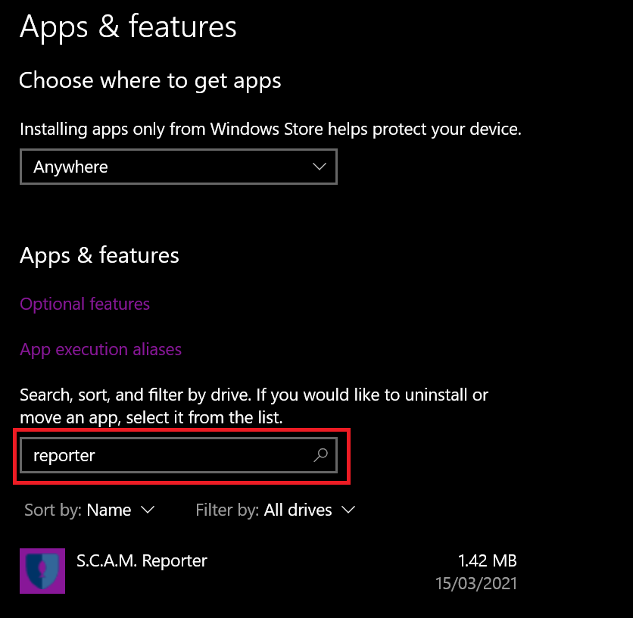The width and height of the screenshot is (633, 618).
Task: Click the magnifier icon in search box
Action: [320, 455]
